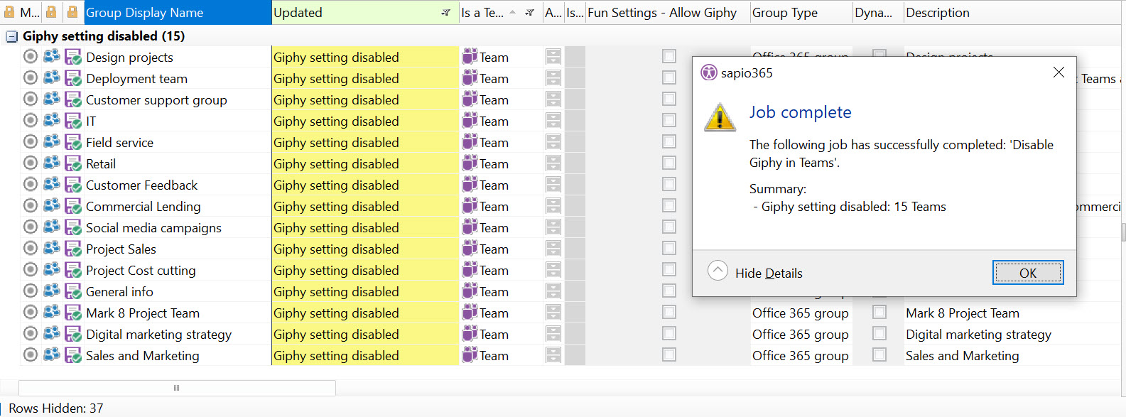Click the status circle icon for Design projects

point(31,57)
